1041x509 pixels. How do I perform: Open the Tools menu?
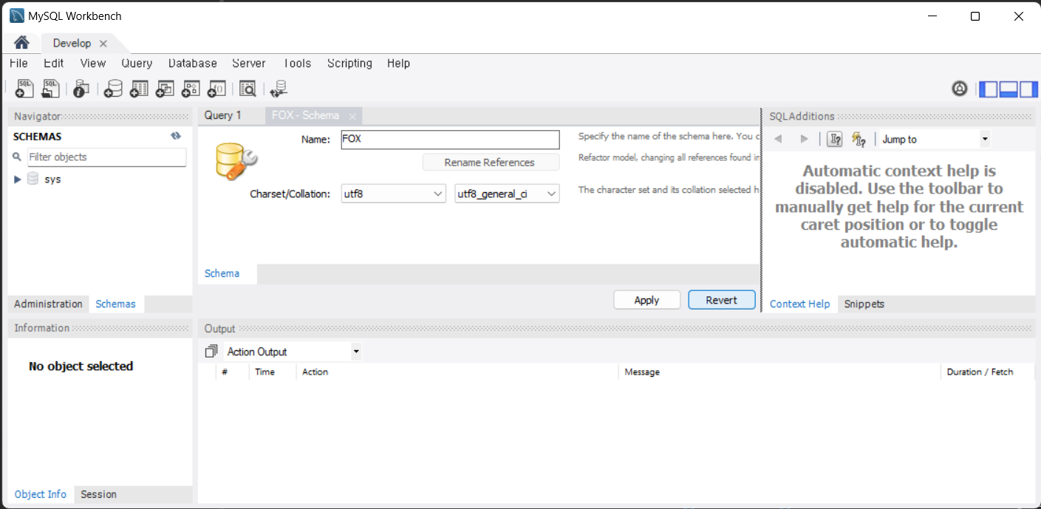pos(297,64)
